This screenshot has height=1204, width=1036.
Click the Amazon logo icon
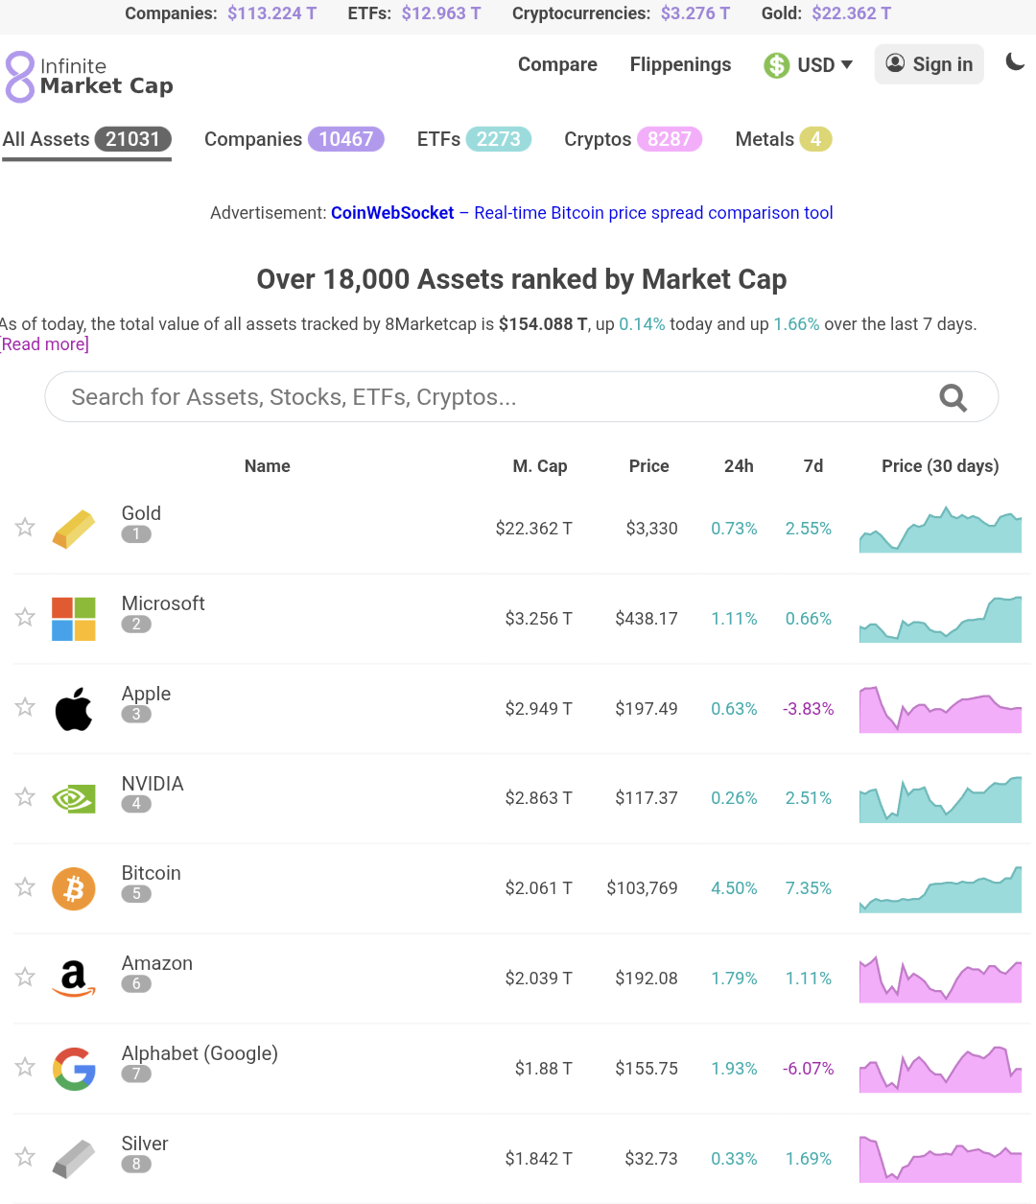(74, 979)
